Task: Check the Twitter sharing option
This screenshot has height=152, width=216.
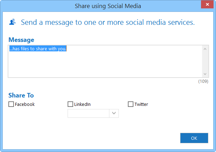Action: point(131,104)
